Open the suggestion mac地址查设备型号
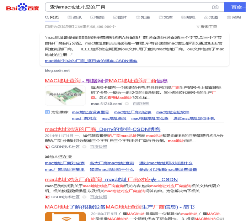 pos(91,112)
